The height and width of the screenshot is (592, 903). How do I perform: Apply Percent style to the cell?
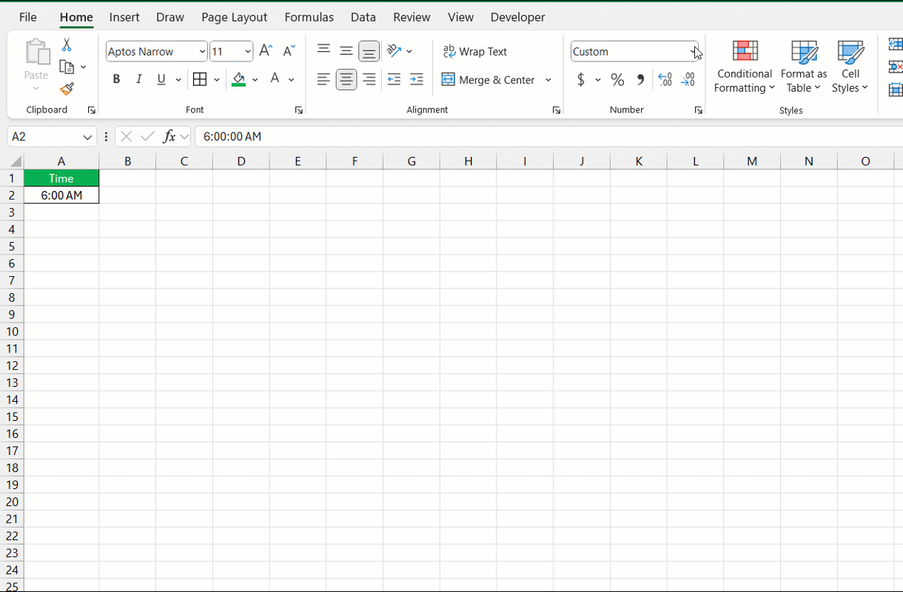point(618,79)
